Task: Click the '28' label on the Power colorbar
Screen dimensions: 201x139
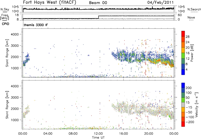Action: [187, 37]
